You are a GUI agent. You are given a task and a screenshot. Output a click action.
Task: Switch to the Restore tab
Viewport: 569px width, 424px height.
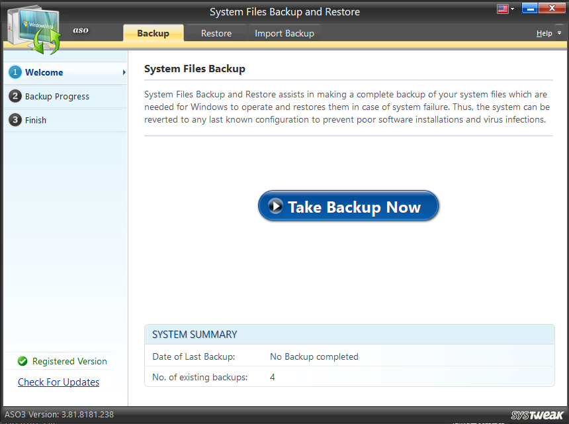pyautogui.click(x=216, y=32)
